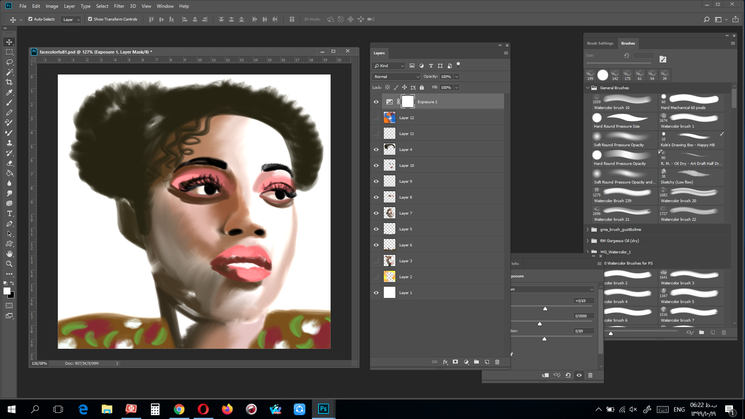745x419 pixels.
Task: Click the Exposure 1 layer mask thumbnail
Action: pos(407,102)
